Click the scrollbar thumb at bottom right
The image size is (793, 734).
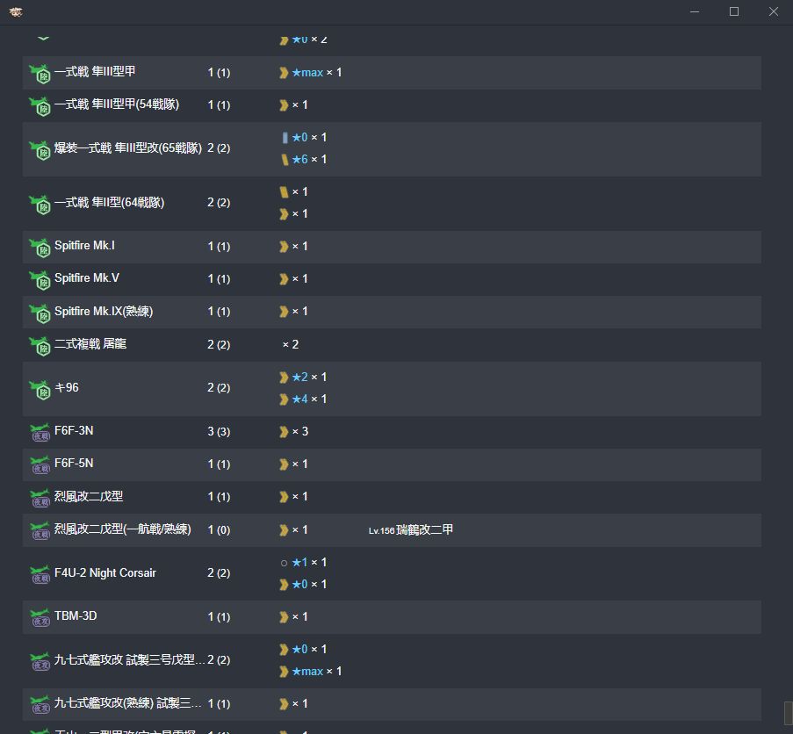pos(787,711)
